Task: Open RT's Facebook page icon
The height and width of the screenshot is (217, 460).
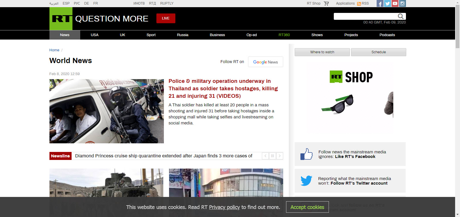Action: [x=380, y=3]
